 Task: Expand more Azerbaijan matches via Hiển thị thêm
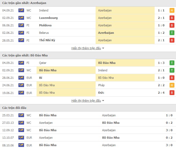click(86, 48)
